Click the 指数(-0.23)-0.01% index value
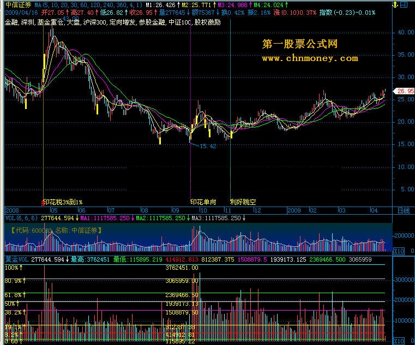Screen dimensions: 415x345 pos(347,13)
